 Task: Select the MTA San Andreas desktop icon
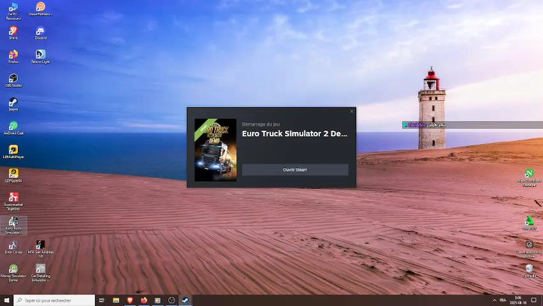point(40,249)
